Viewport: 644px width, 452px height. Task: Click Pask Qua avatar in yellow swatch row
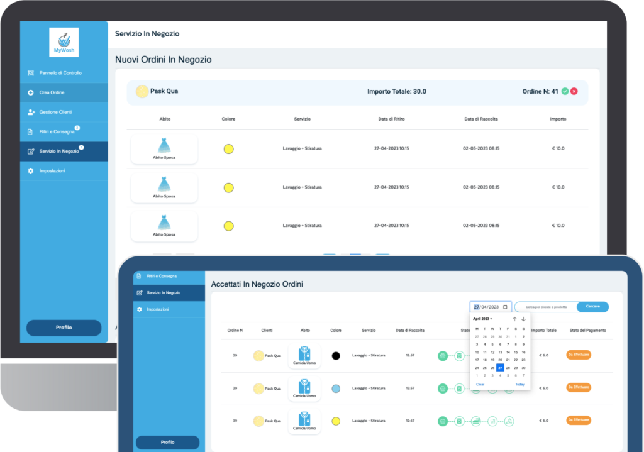tap(258, 421)
